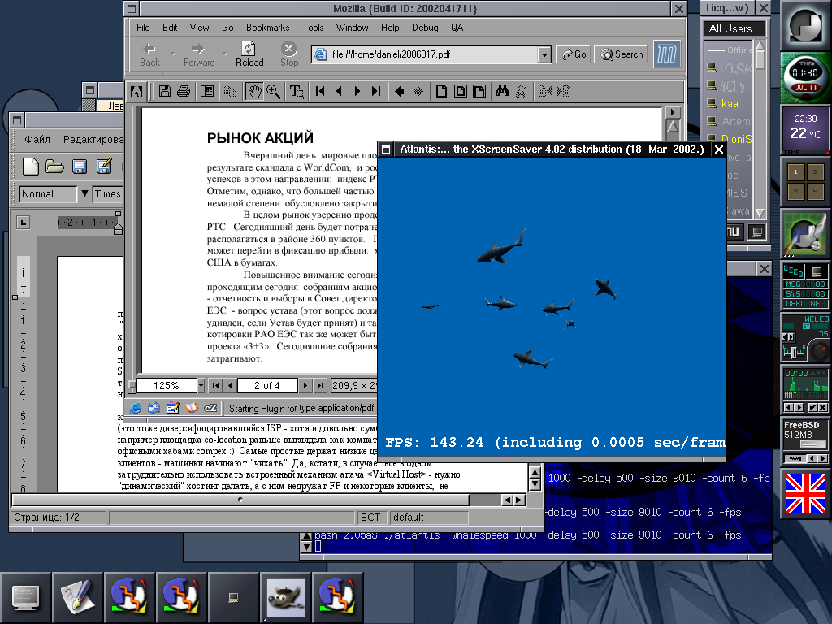Click New Document icon in word processor
This screenshot has height=624, width=832.
coord(30,167)
